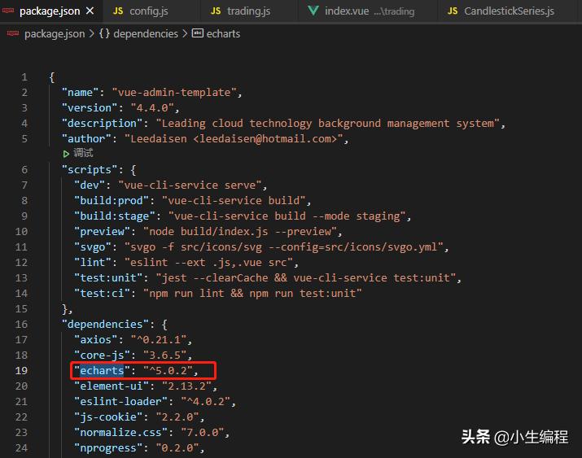Click the "build:prod" script key
This screenshot has width=582, height=458.
[x=112, y=201]
